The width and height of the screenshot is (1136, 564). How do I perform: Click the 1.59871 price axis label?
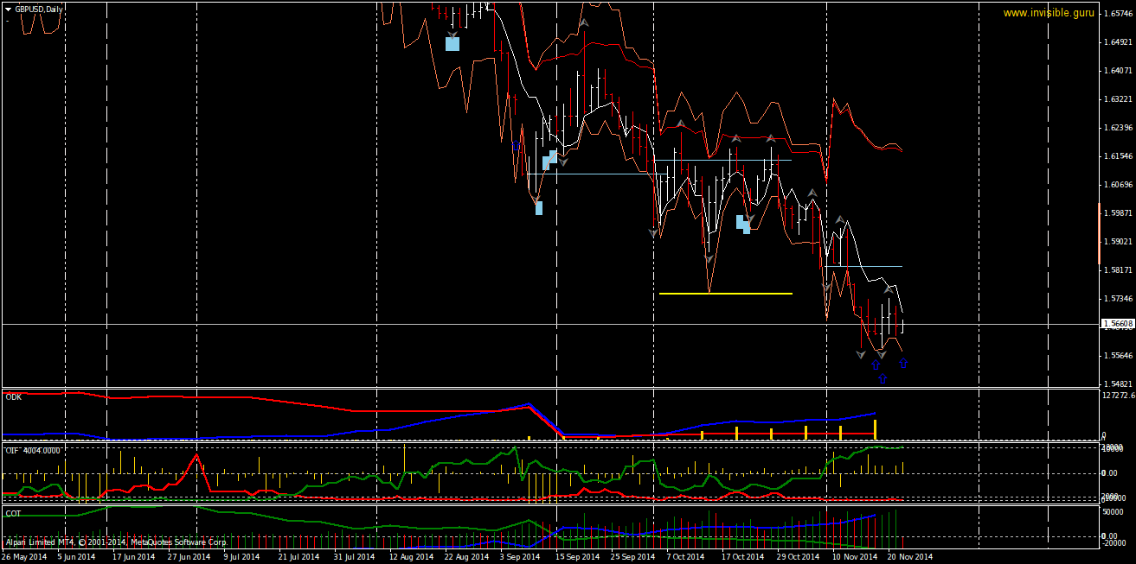coord(1120,213)
